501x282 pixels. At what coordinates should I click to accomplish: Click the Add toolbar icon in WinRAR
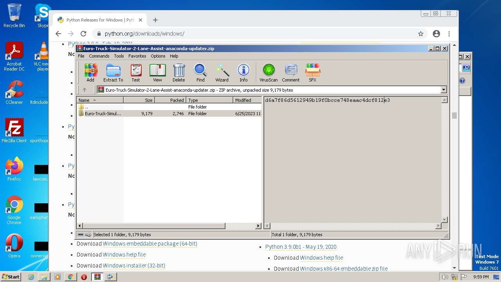tap(90, 73)
